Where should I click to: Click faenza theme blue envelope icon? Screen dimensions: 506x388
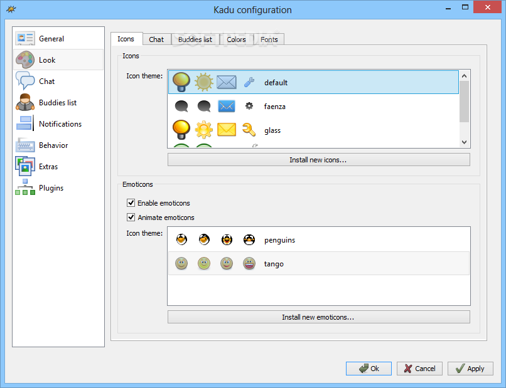[x=227, y=106]
